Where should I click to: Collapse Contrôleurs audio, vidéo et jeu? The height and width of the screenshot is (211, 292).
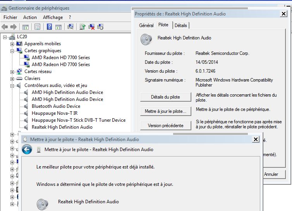pyautogui.click(x=12, y=85)
